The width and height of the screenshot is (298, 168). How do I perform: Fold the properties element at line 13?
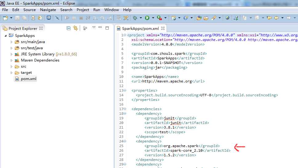tap(125, 90)
